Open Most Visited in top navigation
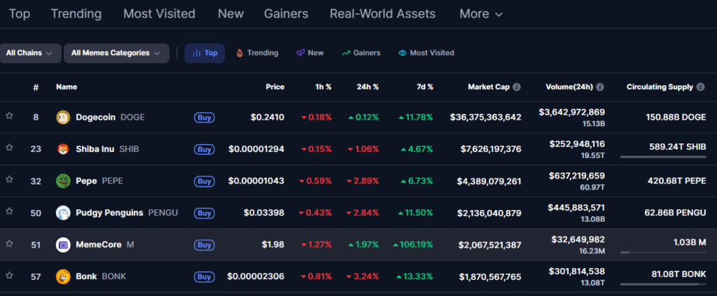717x296 pixels. click(159, 14)
